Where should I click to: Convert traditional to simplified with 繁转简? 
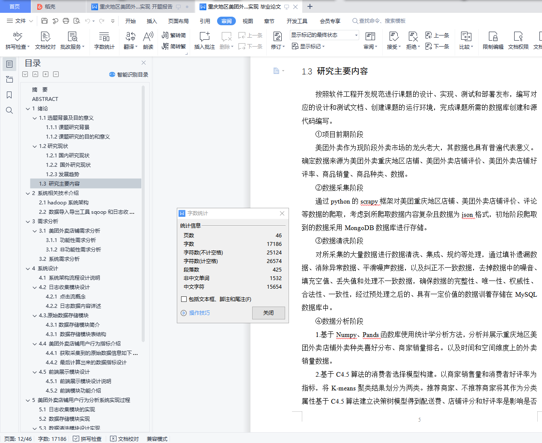coord(174,35)
